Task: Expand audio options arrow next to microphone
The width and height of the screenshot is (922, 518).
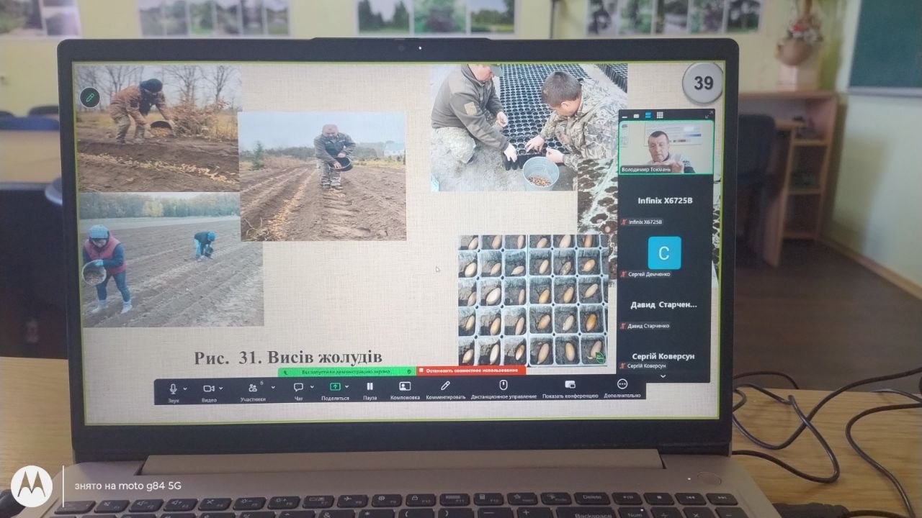Action: pyautogui.click(x=185, y=388)
